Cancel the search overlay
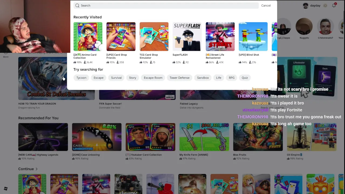Viewport: 345px width, 194px height. tap(266, 5)
